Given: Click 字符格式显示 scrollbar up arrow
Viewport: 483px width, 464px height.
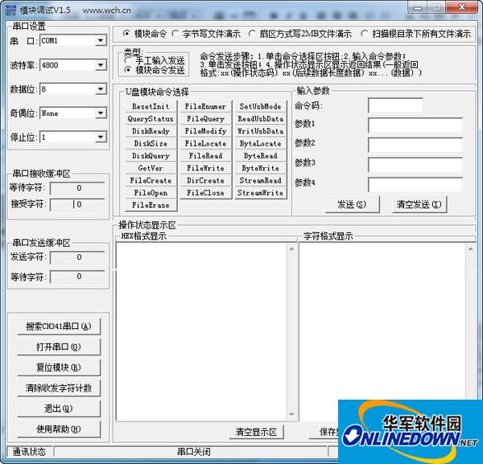Looking at the screenshot, I should click(470, 248).
